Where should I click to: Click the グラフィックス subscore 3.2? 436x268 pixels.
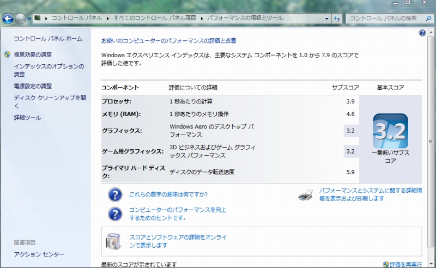[x=350, y=131]
